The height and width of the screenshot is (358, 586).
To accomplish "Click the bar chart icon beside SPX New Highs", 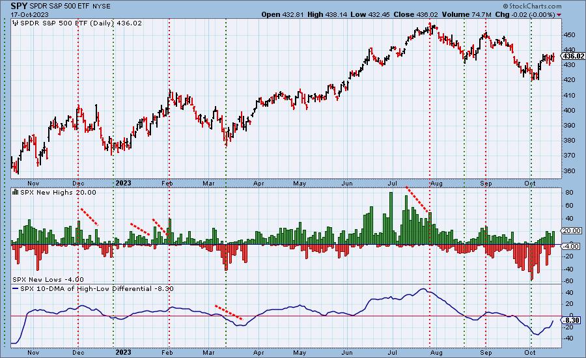I will (16, 192).
